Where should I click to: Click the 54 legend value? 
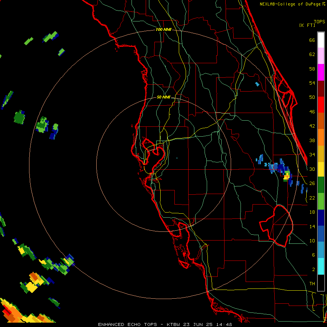point(312,83)
